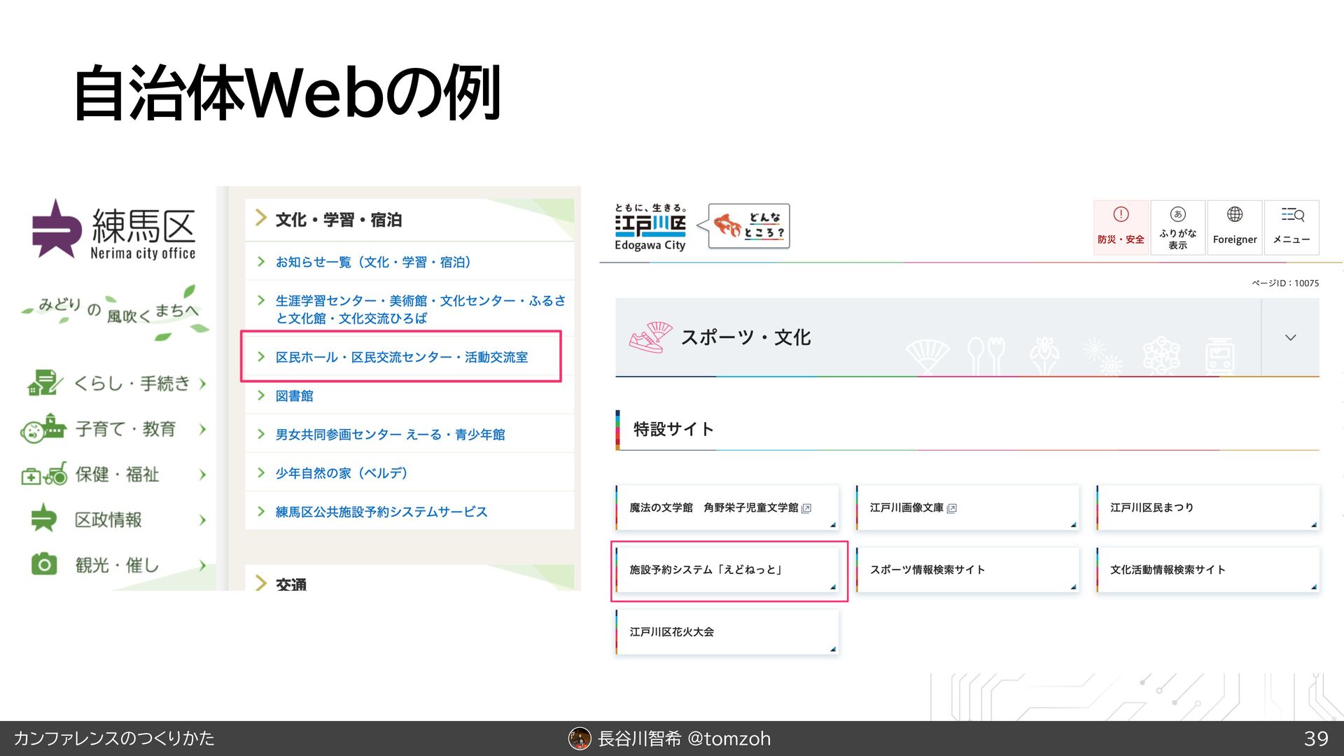
Task: Open the くらし・手続き menu item
Action: pyautogui.click(x=132, y=384)
